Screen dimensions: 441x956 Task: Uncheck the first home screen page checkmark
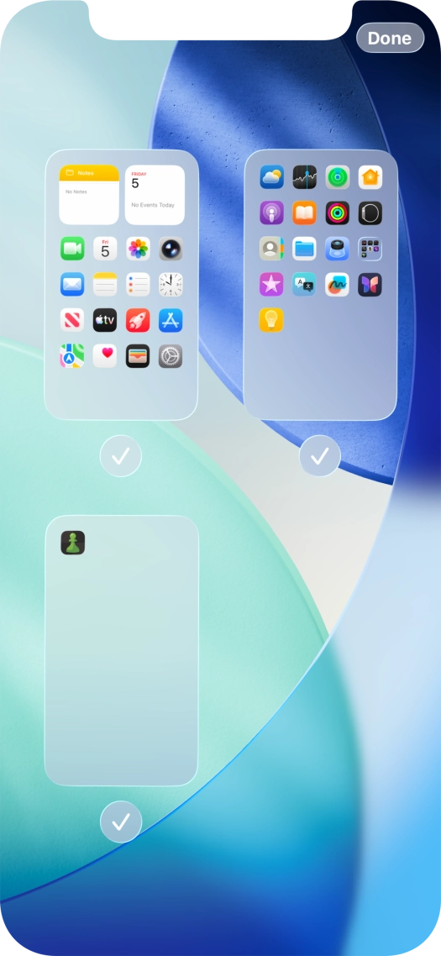121,456
